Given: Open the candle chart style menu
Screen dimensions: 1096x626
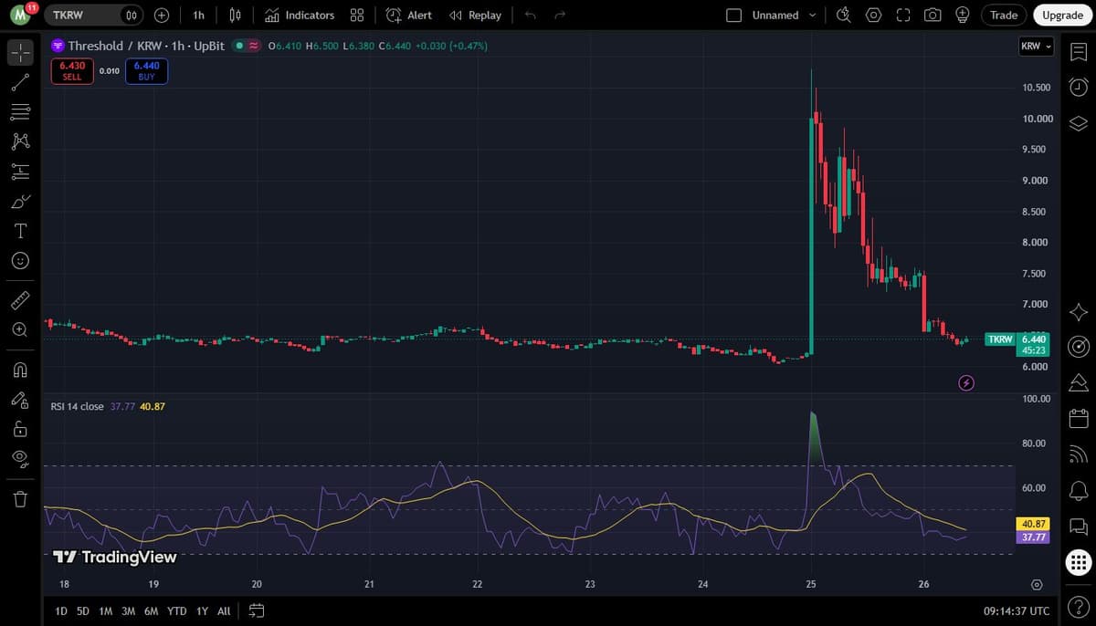Looking at the screenshot, I should click(x=235, y=15).
